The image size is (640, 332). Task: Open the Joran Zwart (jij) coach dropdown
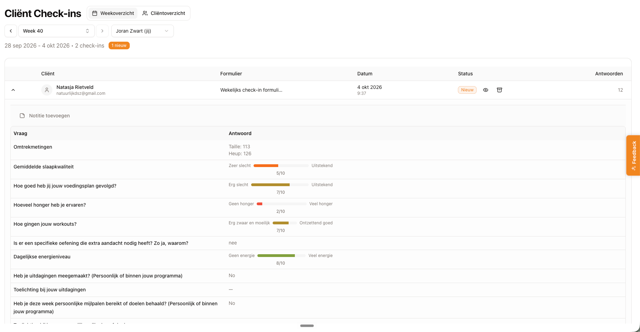pos(143,31)
